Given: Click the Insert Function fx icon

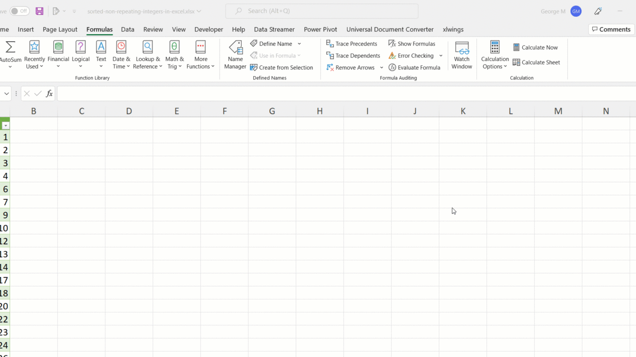Looking at the screenshot, I should (49, 94).
